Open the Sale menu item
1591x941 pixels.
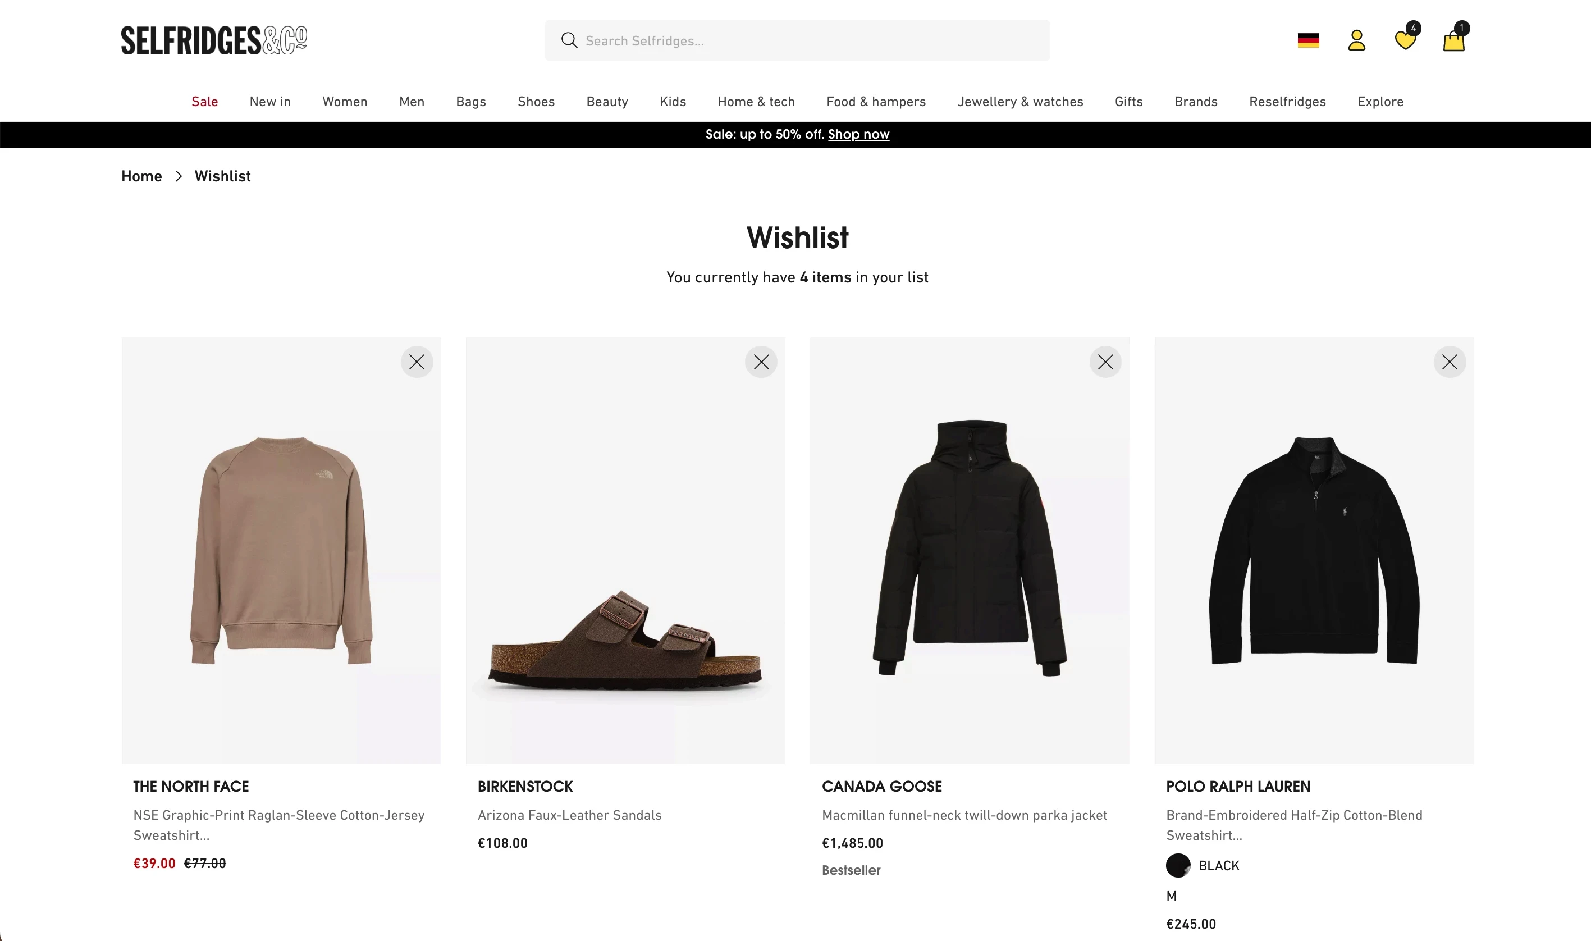(x=205, y=102)
